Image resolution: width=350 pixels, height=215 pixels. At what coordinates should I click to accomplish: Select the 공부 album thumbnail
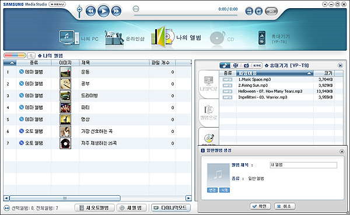pyautogui.click(x=65, y=84)
